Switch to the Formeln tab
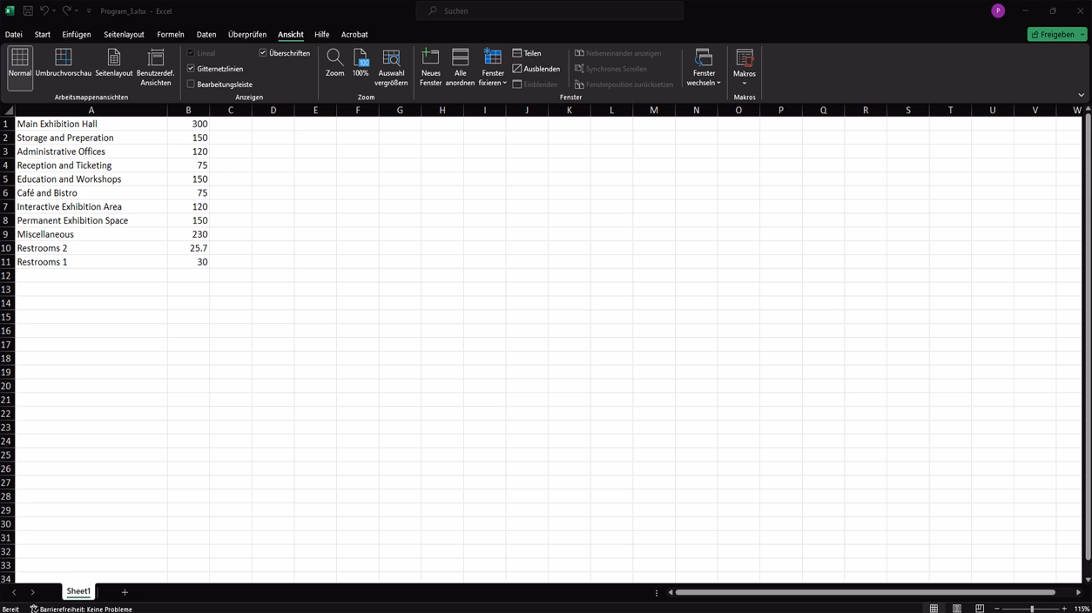Viewport: 1092px width, 613px height. point(171,35)
